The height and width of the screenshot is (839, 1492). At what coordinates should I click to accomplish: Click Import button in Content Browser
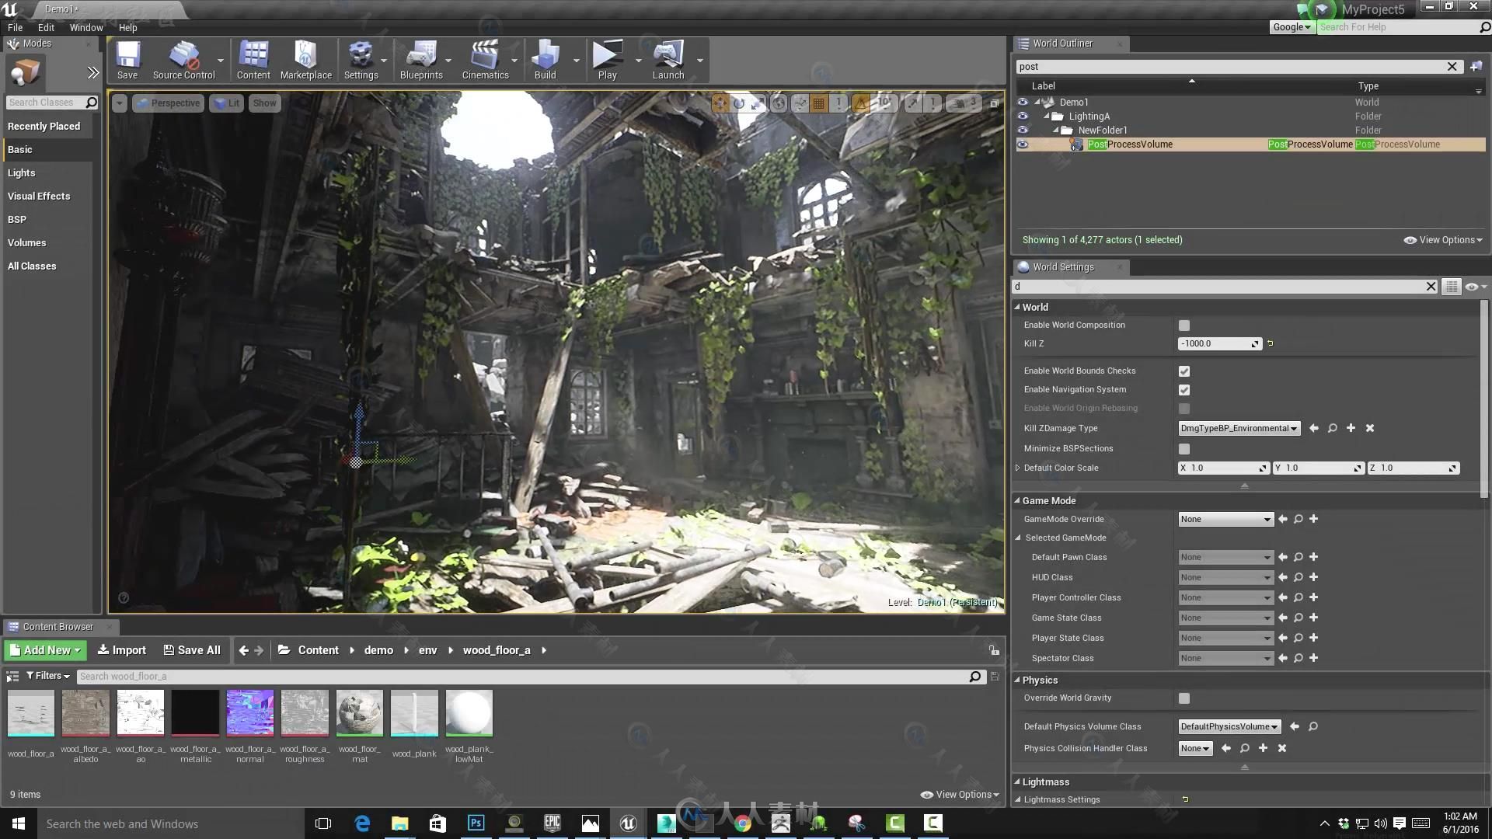pyautogui.click(x=122, y=650)
